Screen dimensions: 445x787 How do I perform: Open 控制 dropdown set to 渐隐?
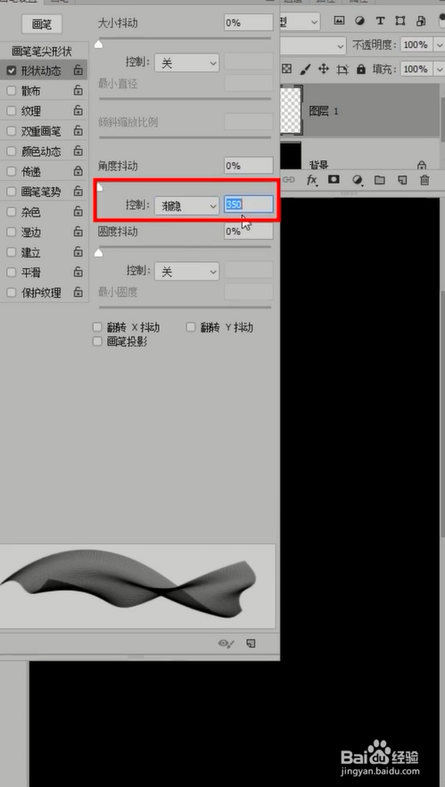(187, 205)
